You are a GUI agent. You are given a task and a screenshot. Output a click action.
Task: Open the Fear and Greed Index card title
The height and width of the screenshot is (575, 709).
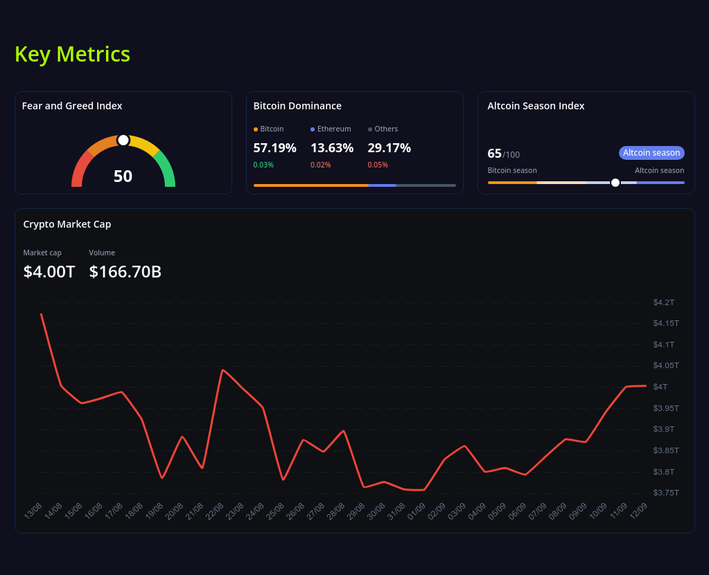(x=72, y=106)
